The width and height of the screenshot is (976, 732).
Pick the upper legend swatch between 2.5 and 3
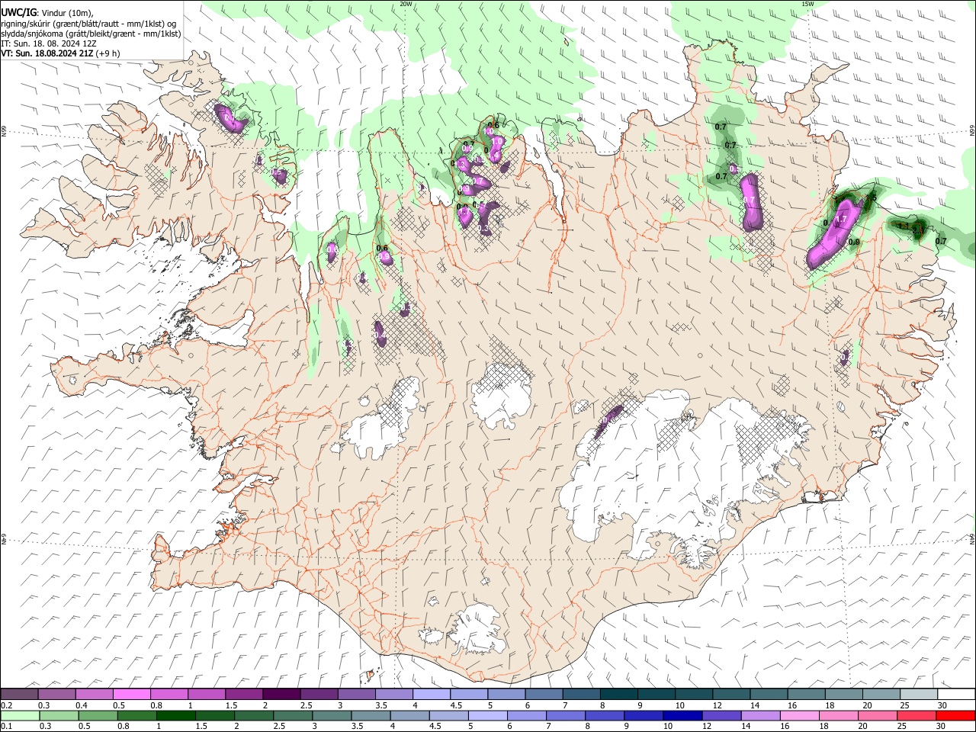[319, 695]
